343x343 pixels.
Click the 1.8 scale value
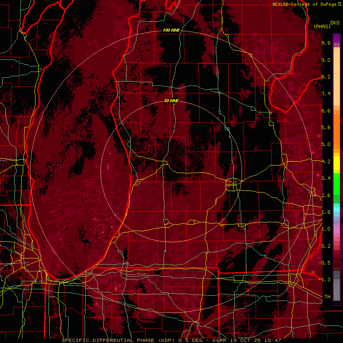coord(326,212)
